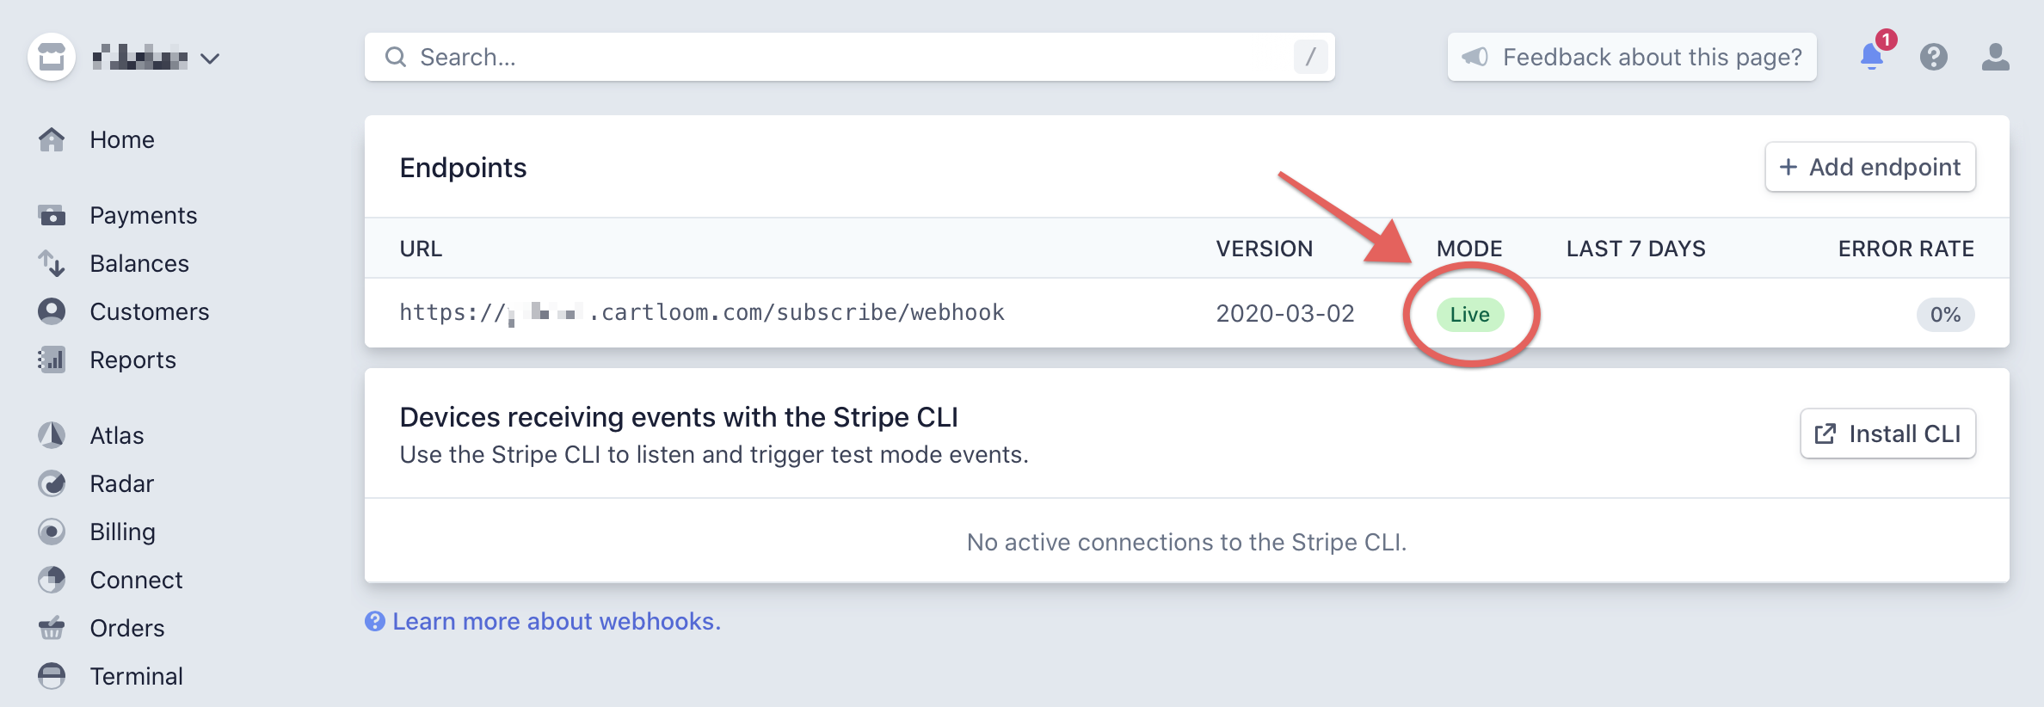Click the Balances arrows icon
The width and height of the screenshot is (2044, 707).
point(52,263)
